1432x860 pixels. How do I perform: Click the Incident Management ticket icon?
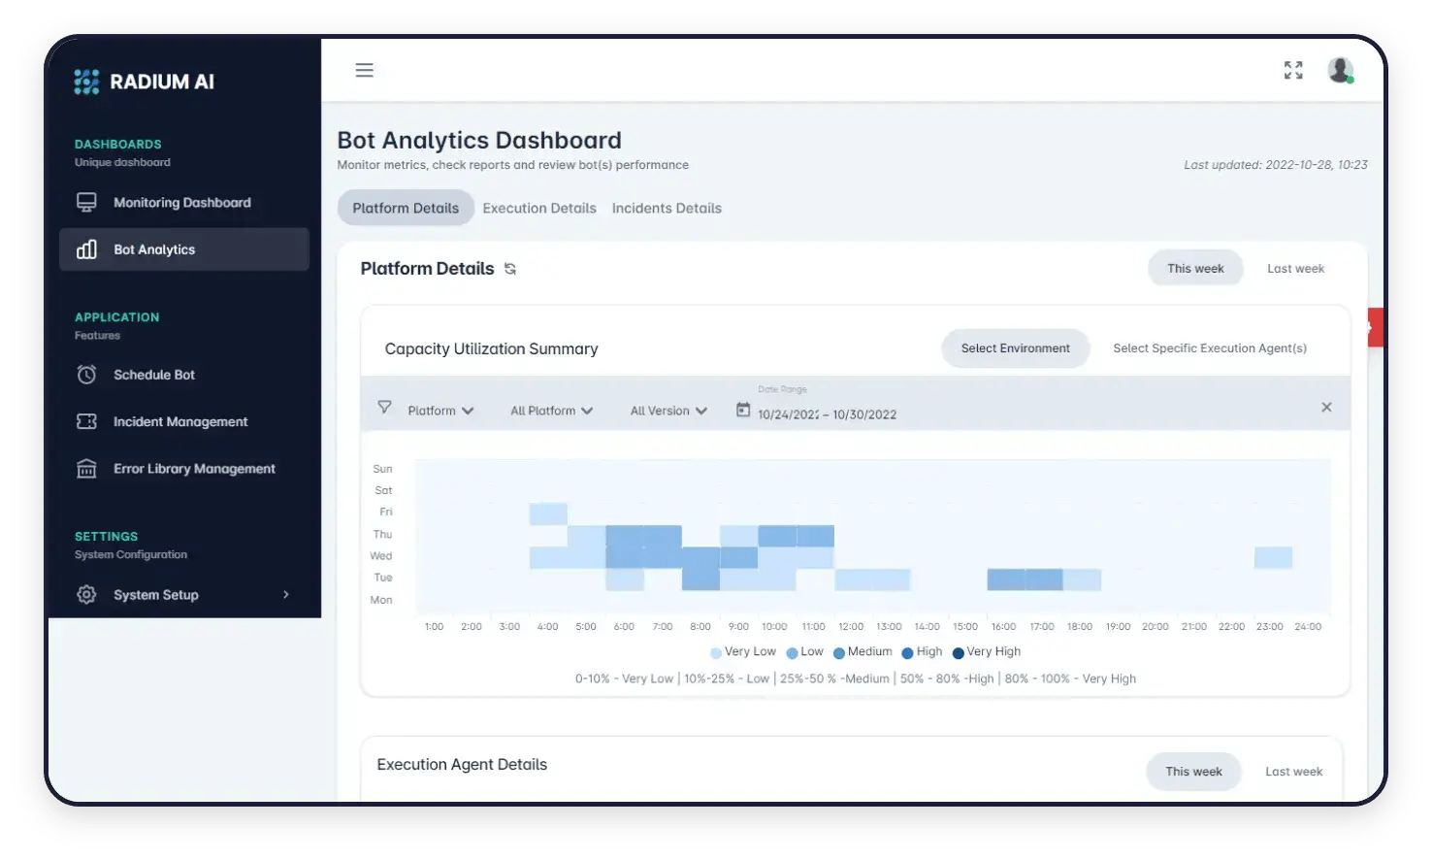point(86,421)
